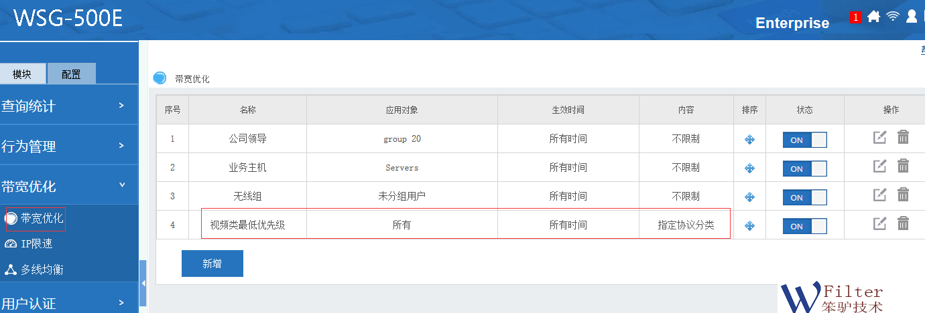
Task: Edit the 视频类最低优先级 rule
Action: (879, 224)
